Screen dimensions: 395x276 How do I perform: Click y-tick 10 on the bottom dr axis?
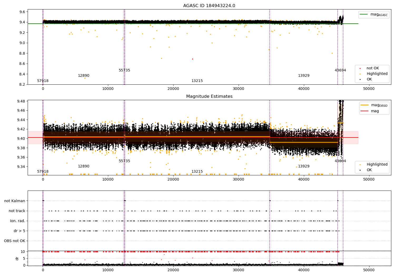point(23,252)
